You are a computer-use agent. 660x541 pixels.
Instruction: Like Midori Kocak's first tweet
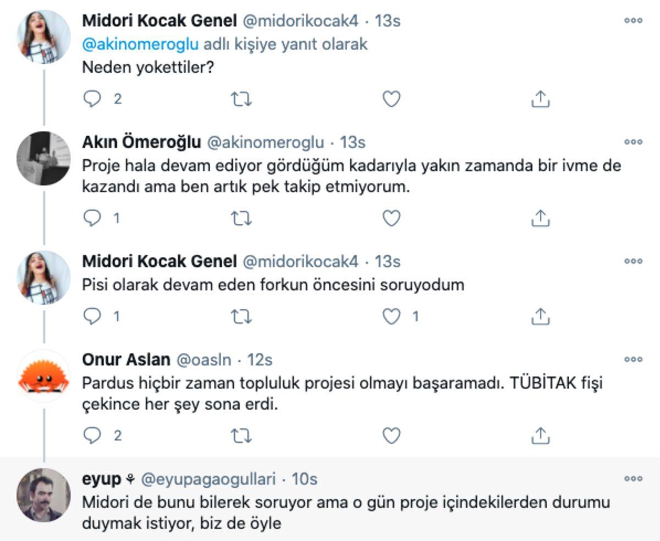(392, 100)
